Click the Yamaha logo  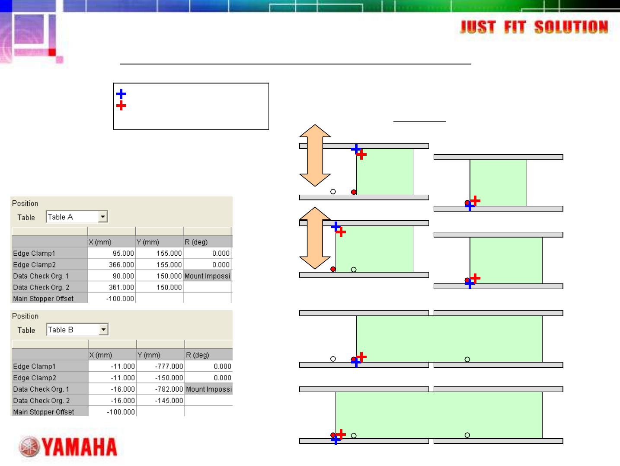(x=68, y=447)
